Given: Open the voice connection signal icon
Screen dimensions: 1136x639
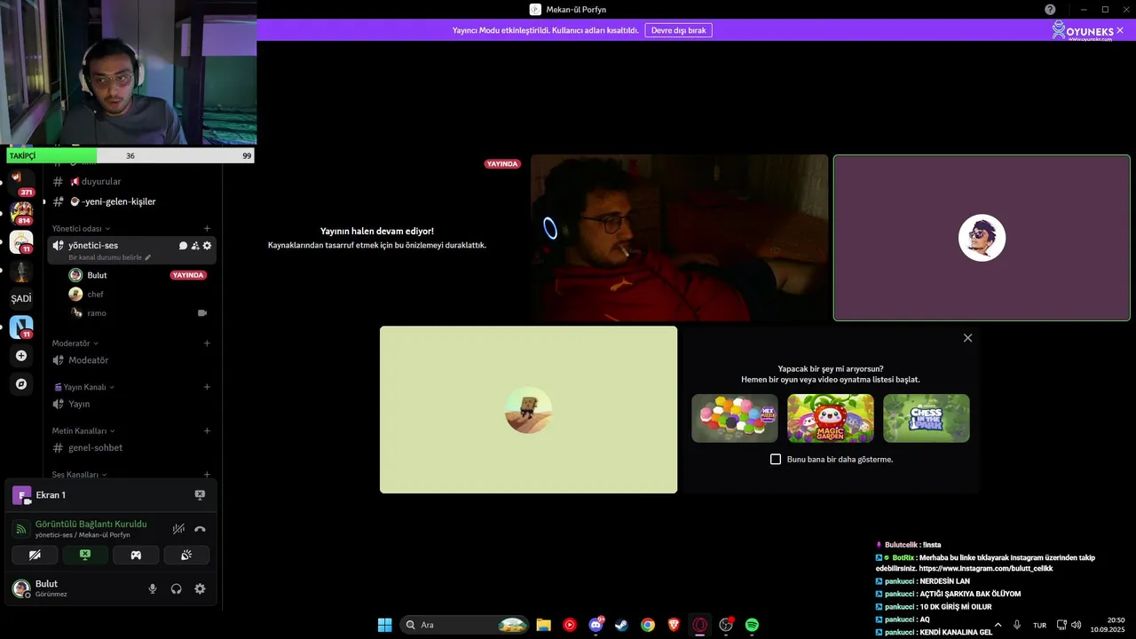Looking at the screenshot, I should click(x=21, y=529).
